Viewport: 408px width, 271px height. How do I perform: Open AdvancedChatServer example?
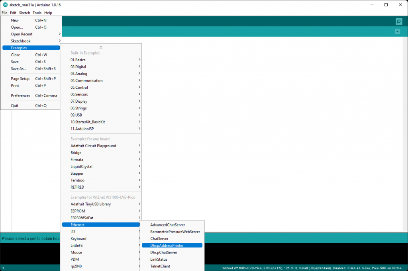pos(172,225)
